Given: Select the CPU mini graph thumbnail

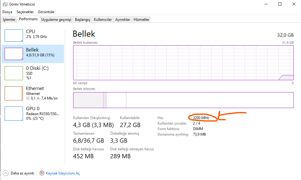Looking at the screenshot, I should [14, 36].
